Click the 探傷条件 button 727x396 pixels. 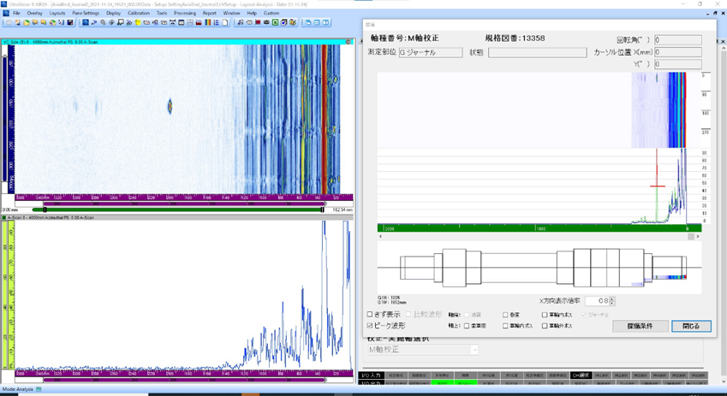pyautogui.click(x=641, y=326)
